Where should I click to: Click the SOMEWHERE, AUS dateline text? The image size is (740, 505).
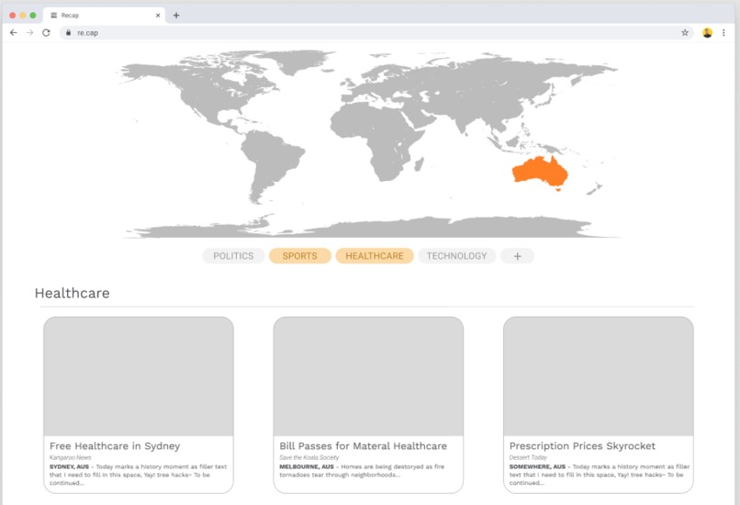point(537,466)
